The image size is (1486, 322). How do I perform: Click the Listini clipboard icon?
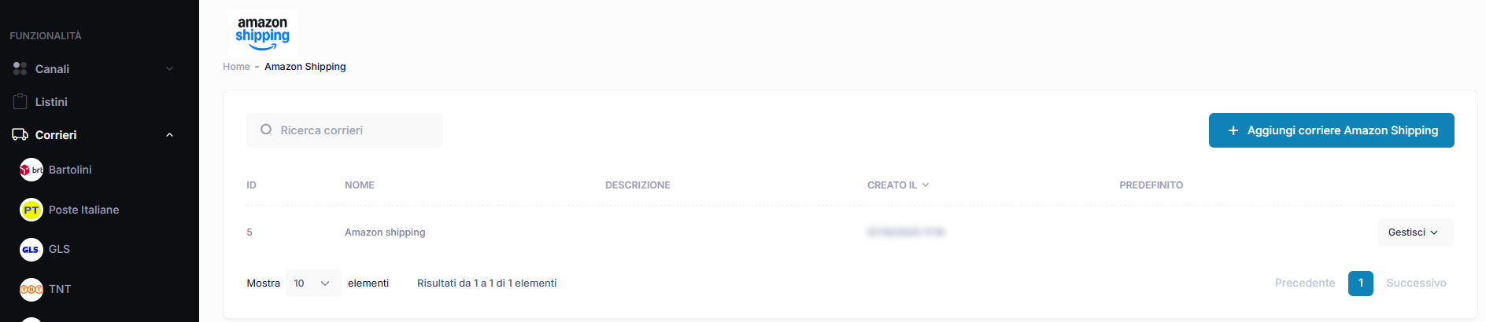coord(20,101)
